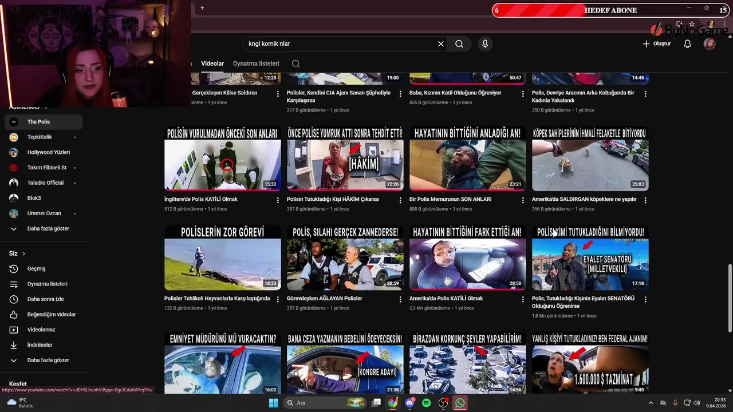Select Taladro Official subscription in sidebar
733x412 pixels.
[44, 183]
